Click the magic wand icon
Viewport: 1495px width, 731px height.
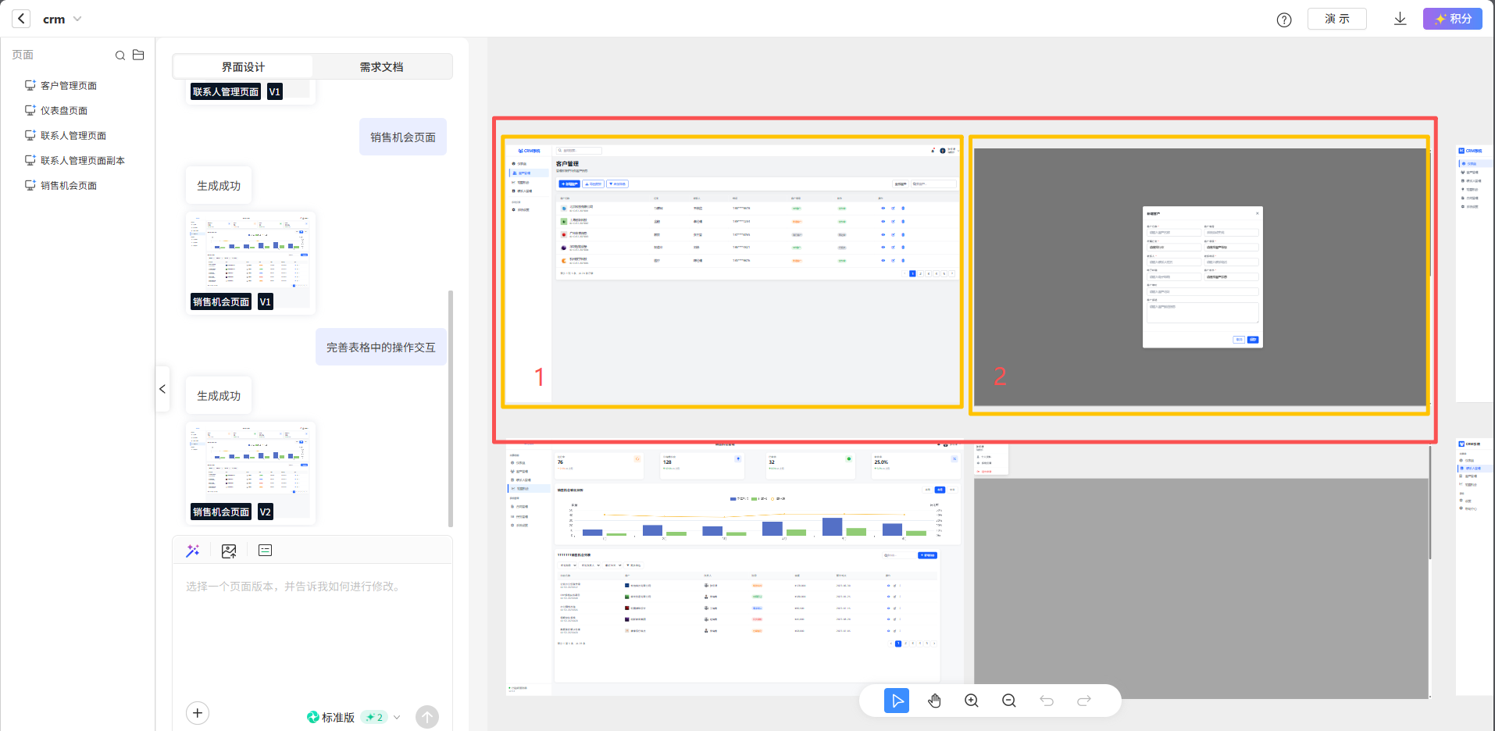coord(193,551)
